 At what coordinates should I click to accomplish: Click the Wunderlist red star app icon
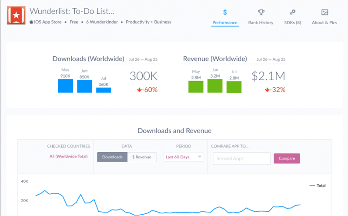tap(17, 15)
